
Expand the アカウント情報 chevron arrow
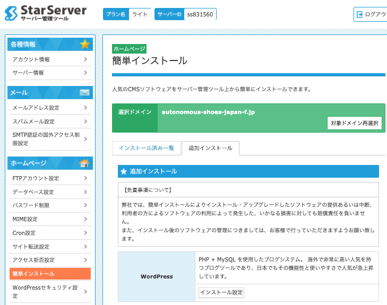coord(85,59)
